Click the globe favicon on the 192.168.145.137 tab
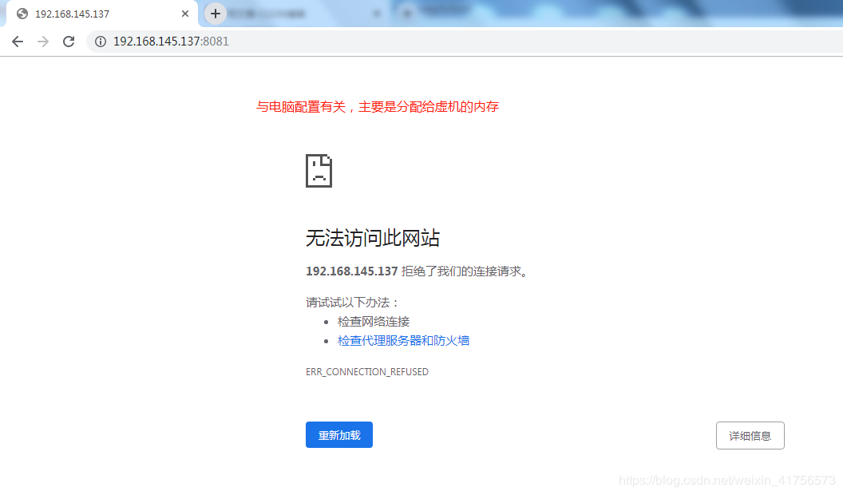This screenshot has width=843, height=495. point(22,14)
